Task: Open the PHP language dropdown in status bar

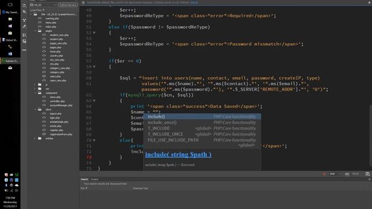Action: (x=335, y=174)
